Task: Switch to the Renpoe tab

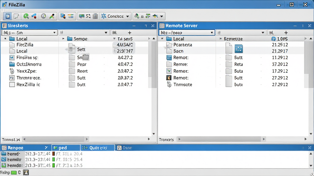Action: 26,148
